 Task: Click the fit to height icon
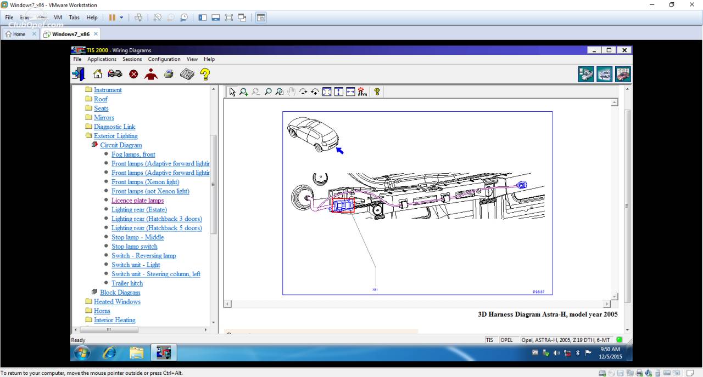click(x=339, y=92)
